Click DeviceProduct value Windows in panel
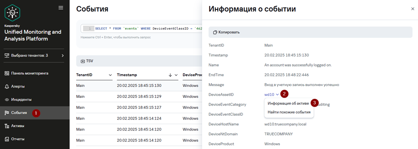The height and width of the screenshot is (149, 418). pos(272,144)
